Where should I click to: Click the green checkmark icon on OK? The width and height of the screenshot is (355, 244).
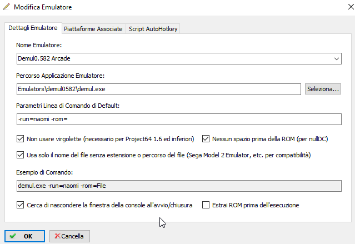point(13,236)
